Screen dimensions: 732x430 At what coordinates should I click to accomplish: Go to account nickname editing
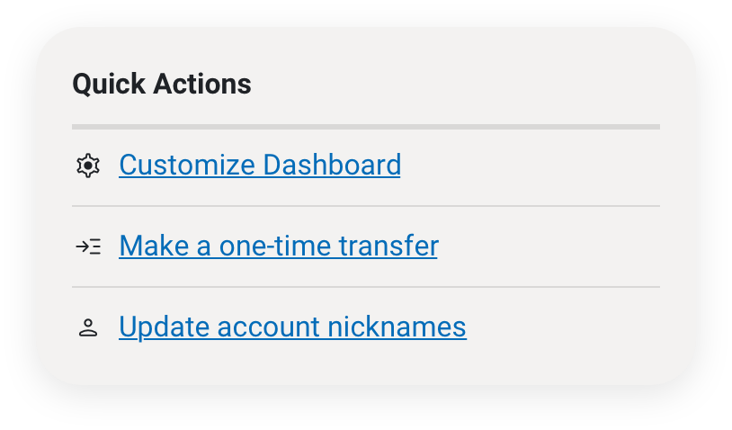click(292, 327)
